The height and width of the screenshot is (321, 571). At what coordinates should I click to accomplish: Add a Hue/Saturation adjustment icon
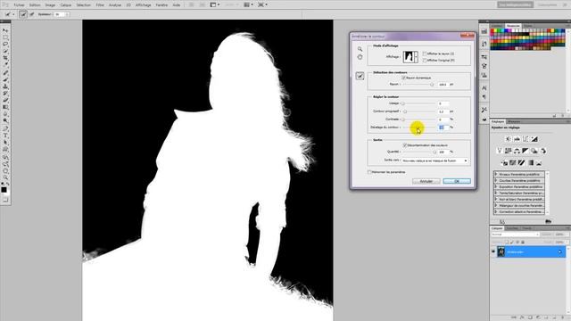[508, 151]
